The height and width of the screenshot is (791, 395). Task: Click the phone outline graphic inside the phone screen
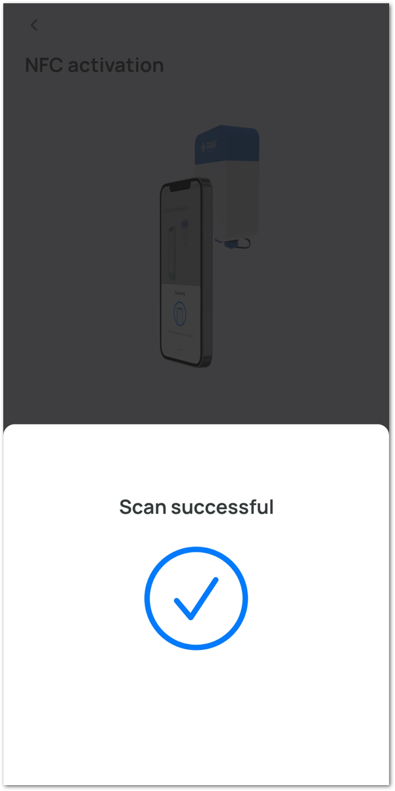pos(172,253)
